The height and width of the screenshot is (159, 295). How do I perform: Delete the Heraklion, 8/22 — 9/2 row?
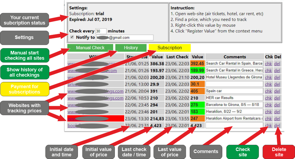277,112
